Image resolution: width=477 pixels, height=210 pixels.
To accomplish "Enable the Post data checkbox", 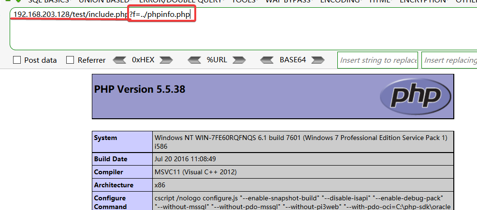I will 17,60.
